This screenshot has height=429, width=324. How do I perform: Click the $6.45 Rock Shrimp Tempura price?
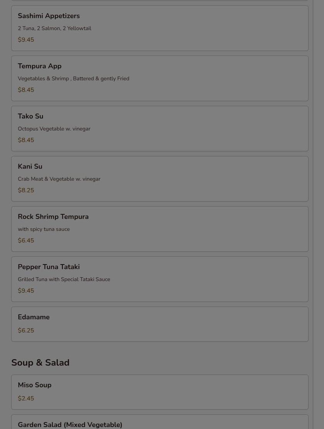(26, 241)
